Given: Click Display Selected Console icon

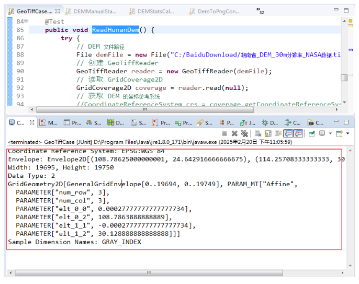Looking at the screenshot, I should 322,133.
